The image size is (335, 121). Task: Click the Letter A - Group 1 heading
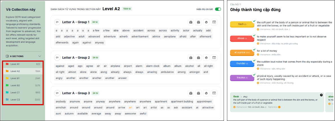(76, 22)
